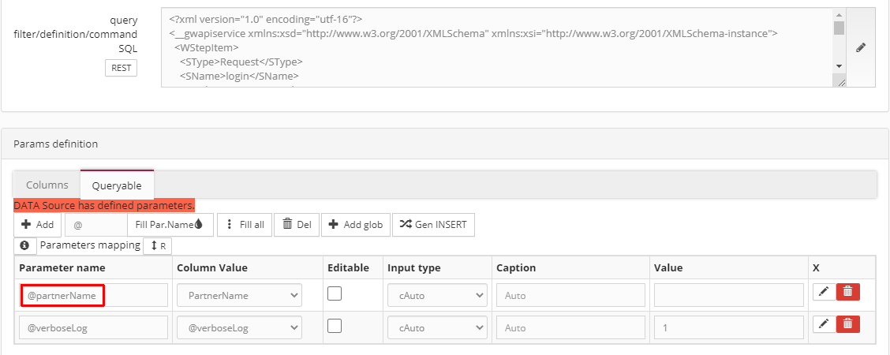Screen dimensions: 890x355
Task: Click the Gen INSERT shuffle button
Action: pyautogui.click(x=433, y=225)
